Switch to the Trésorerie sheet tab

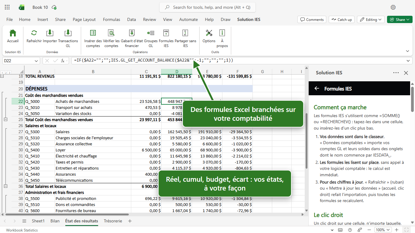tap(113, 221)
